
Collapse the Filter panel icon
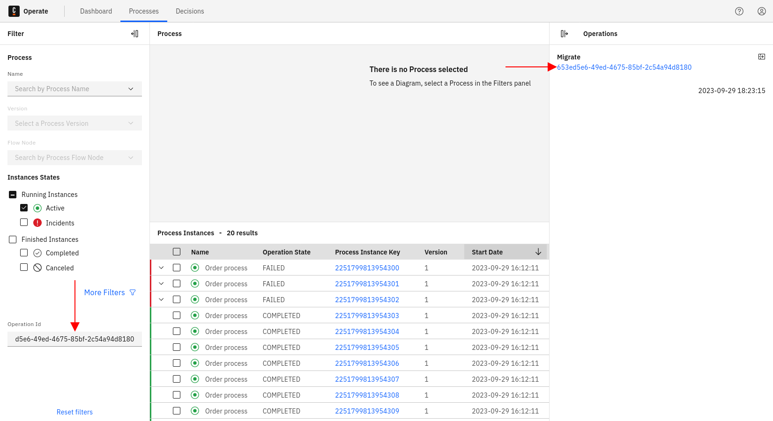(135, 34)
